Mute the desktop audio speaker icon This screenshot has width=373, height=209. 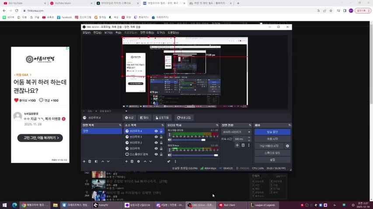pyautogui.click(x=169, y=140)
